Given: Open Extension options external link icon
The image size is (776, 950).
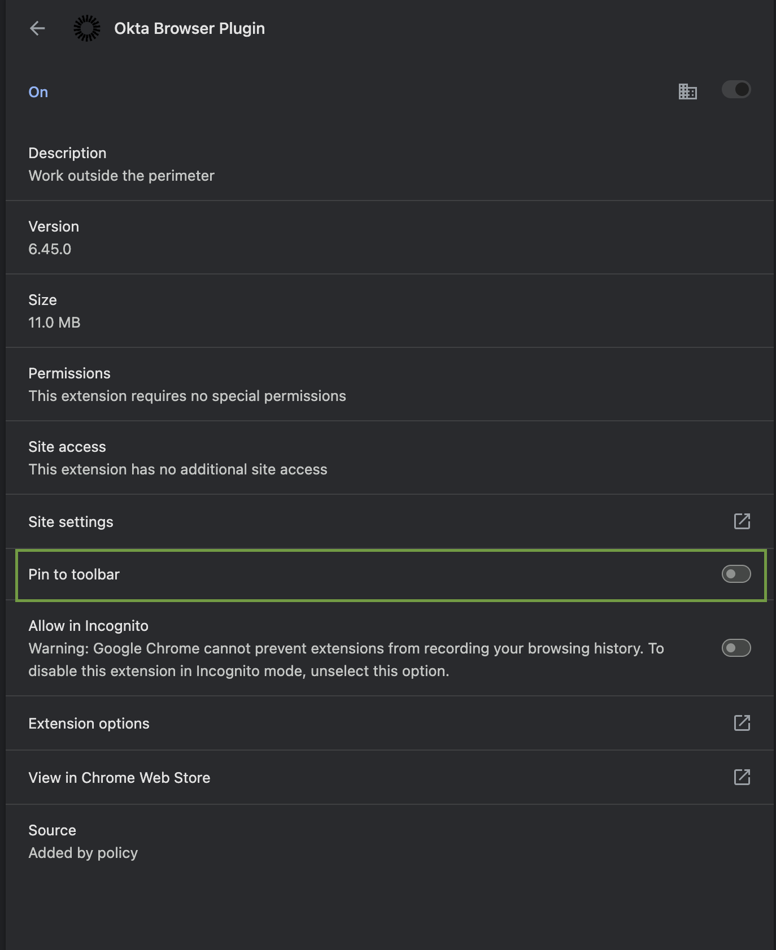Looking at the screenshot, I should point(742,723).
